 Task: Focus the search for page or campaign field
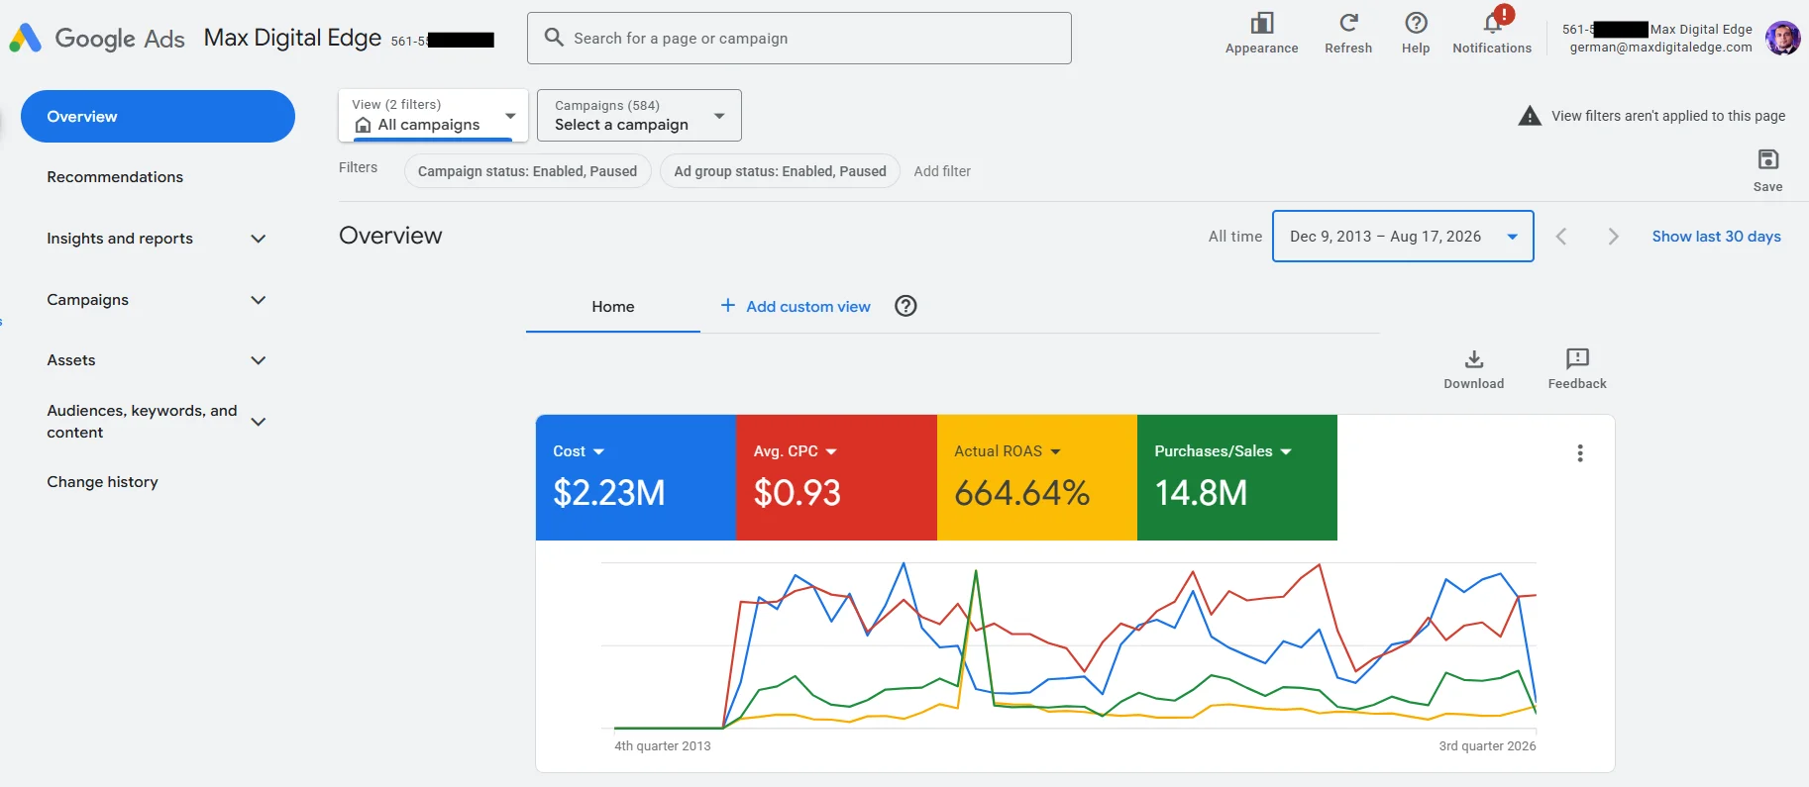tap(799, 38)
